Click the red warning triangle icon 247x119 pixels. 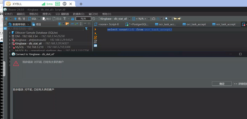click(16, 63)
